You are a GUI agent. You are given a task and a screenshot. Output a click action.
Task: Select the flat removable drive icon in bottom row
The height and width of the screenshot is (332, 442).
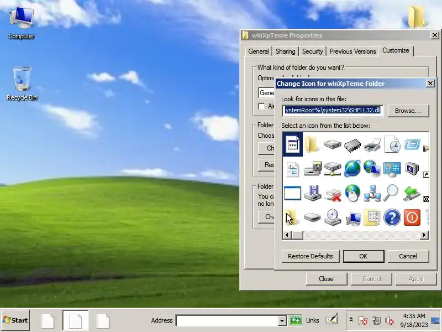[312, 217]
